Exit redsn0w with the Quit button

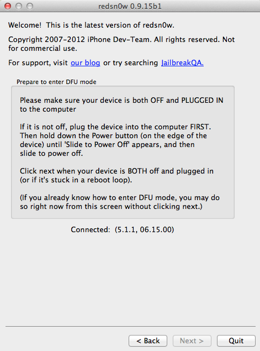pos(236,340)
